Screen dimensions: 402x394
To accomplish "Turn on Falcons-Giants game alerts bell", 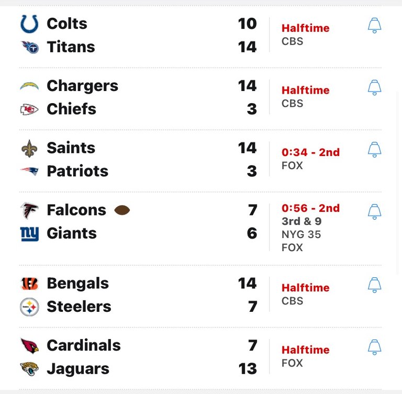I will pyautogui.click(x=374, y=212).
